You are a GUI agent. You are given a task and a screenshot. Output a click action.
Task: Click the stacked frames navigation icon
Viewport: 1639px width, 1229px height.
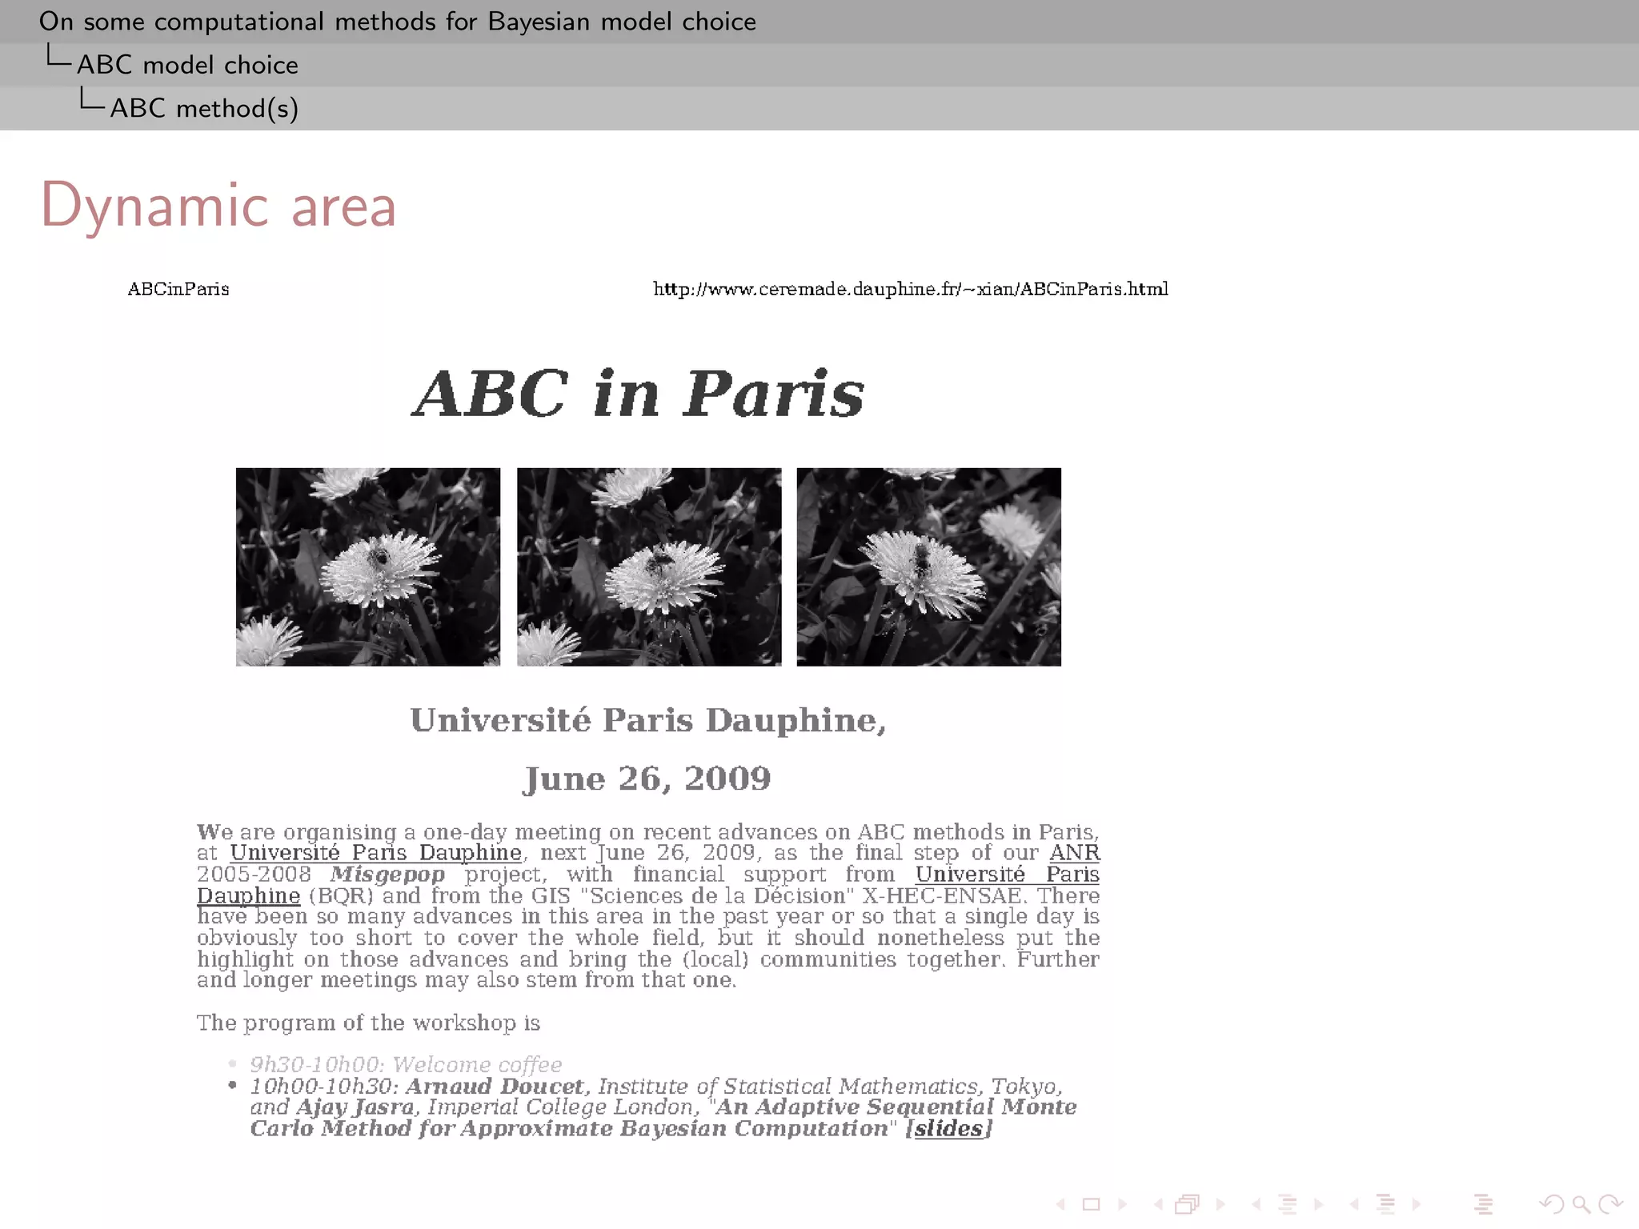(1188, 1204)
